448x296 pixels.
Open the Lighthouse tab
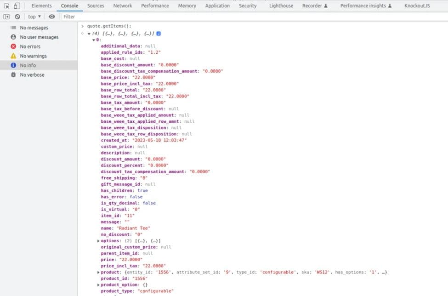pyautogui.click(x=281, y=6)
